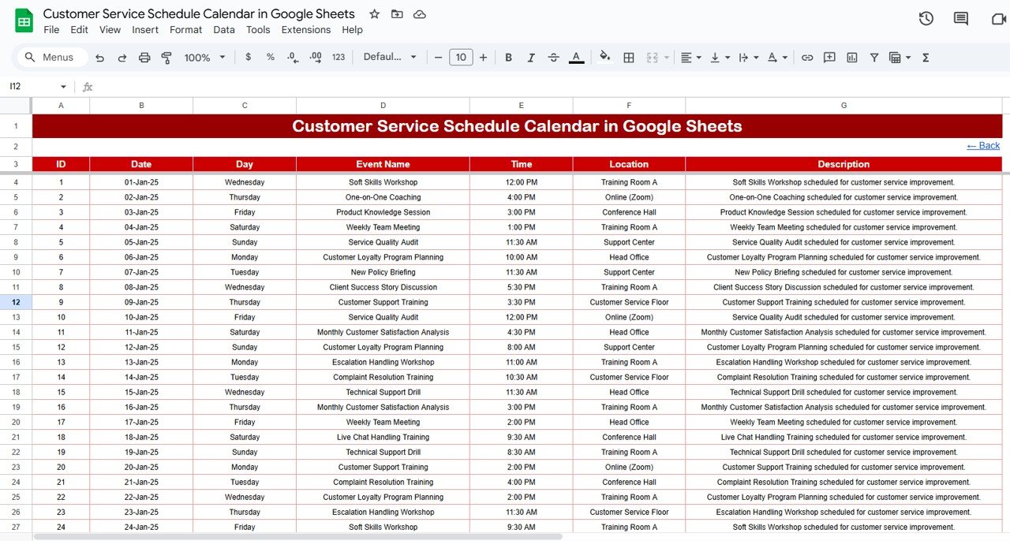The width and height of the screenshot is (1010, 541).
Task: Toggle italic formatting
Action: click(x=531, y=58)
